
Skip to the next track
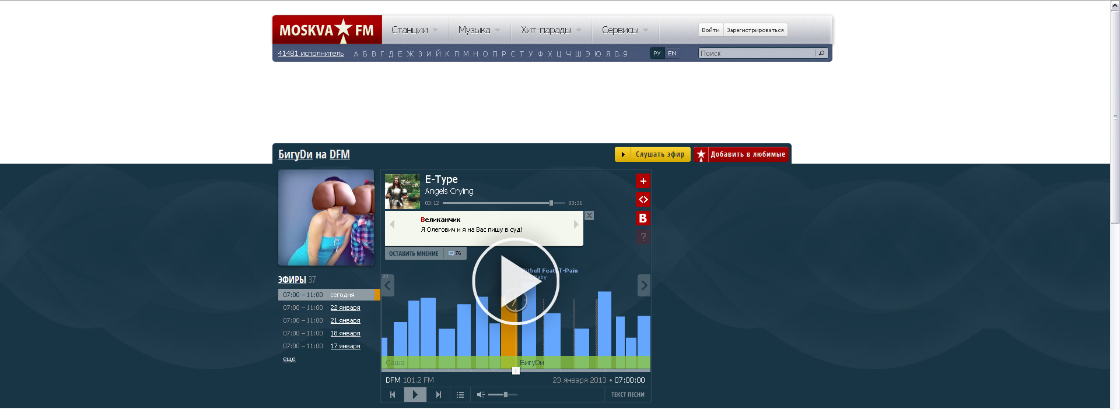(438, 395)
